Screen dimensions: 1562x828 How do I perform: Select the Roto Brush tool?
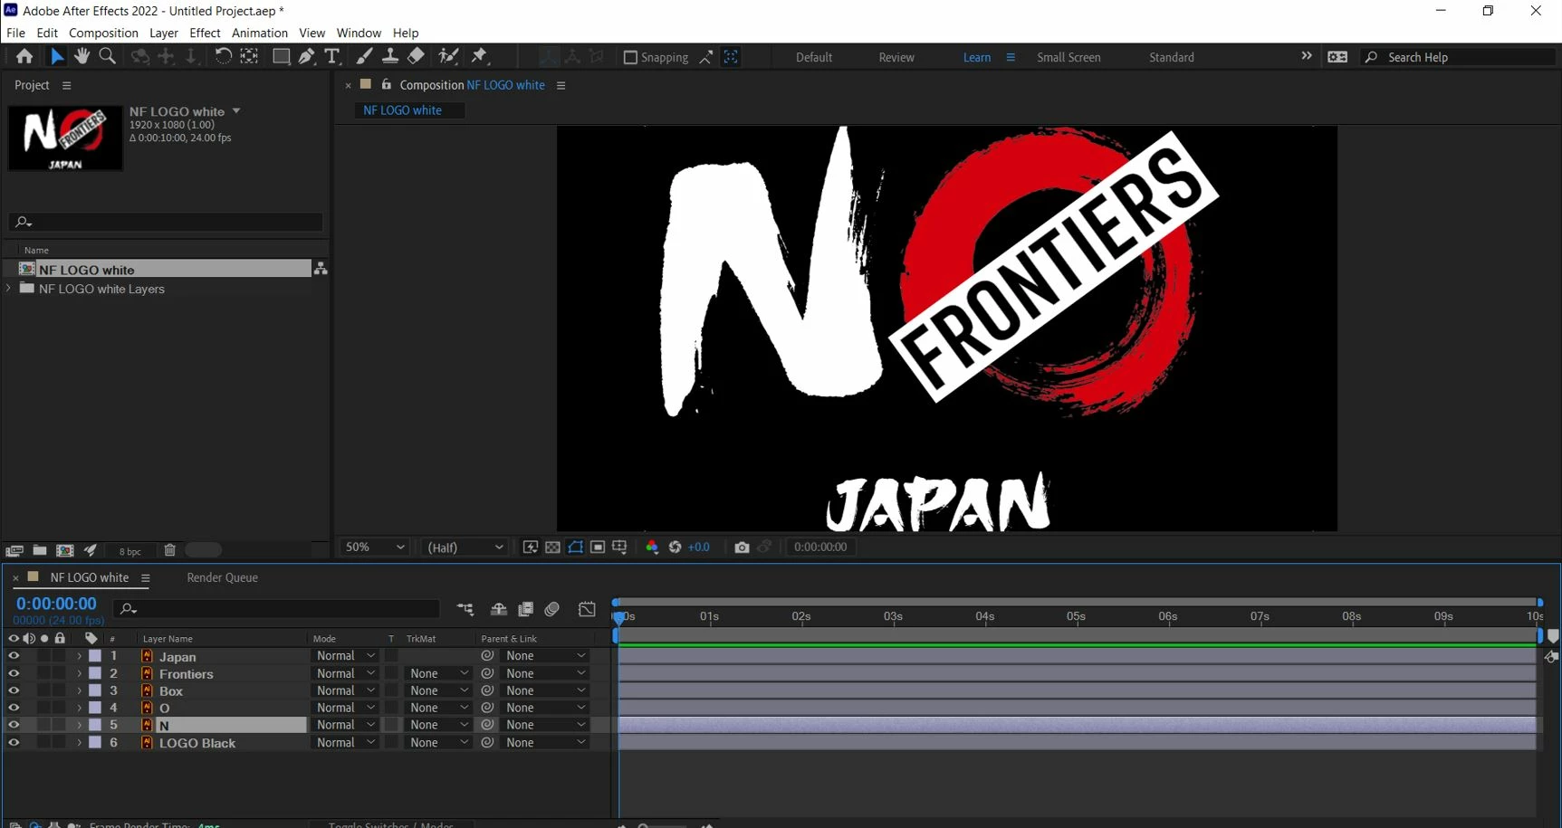pyautogui.click(x=448, y=56)
